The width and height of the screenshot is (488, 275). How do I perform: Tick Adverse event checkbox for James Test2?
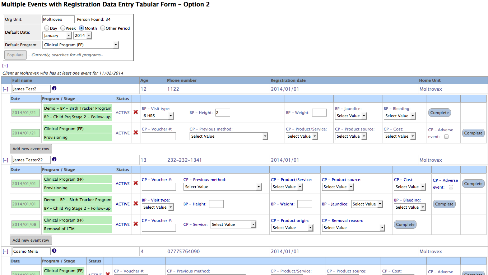point(446,137)
